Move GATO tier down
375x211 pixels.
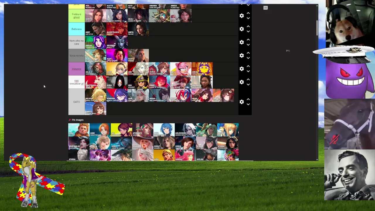[248, 105]
